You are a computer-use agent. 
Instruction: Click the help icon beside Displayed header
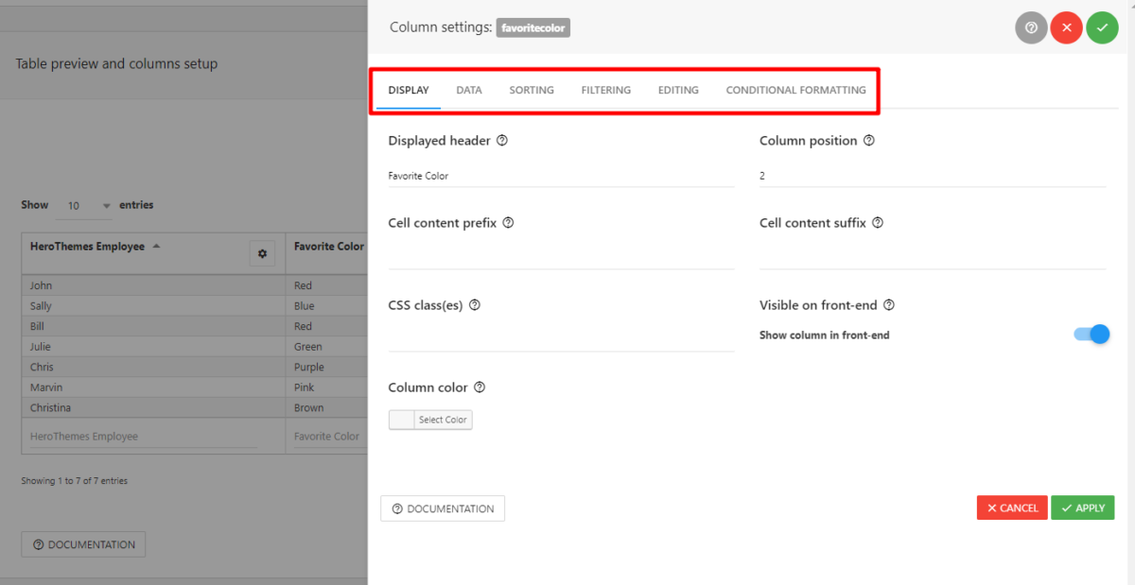[x=501, y=140]
